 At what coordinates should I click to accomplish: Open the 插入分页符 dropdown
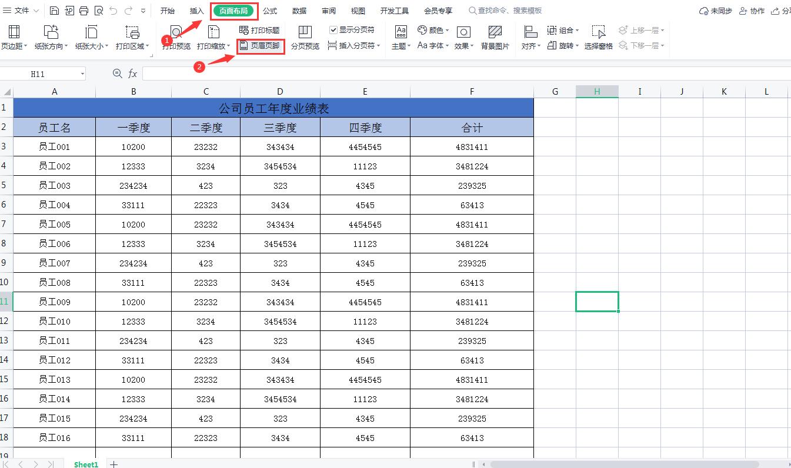[354, 45]
